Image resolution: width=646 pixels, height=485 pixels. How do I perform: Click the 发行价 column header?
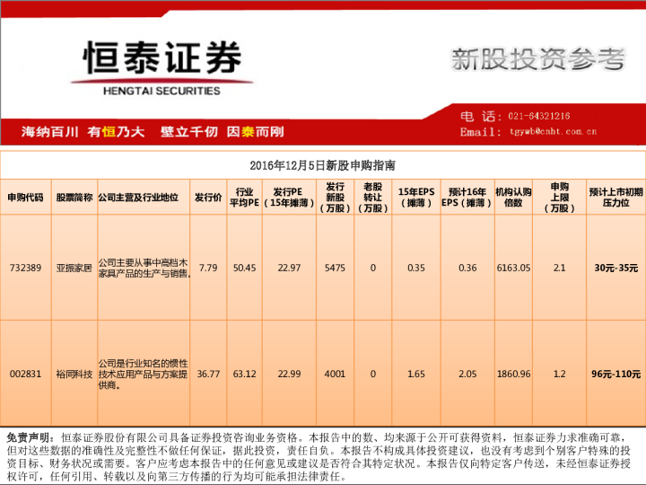point(208,198)
